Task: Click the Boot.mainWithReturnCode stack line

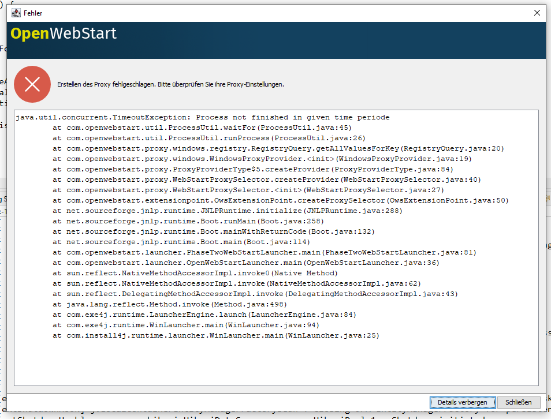Action: [x=214, y=231]
